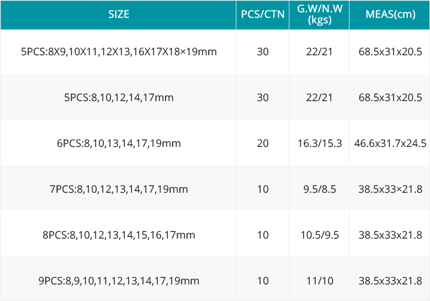Click the 46.6x31.7x24.5 measurement cell
The width and height of the screenshot is (430, 301).
pyautogui.click(x=390, y=144)
